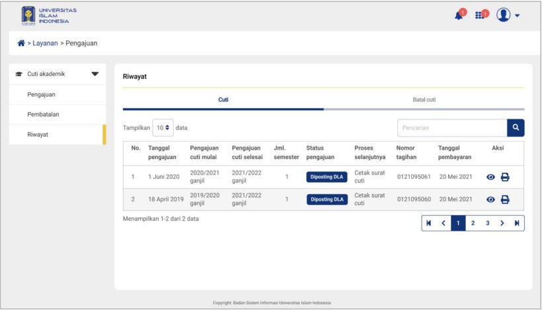Click the user profile avatar

point(504,15)
